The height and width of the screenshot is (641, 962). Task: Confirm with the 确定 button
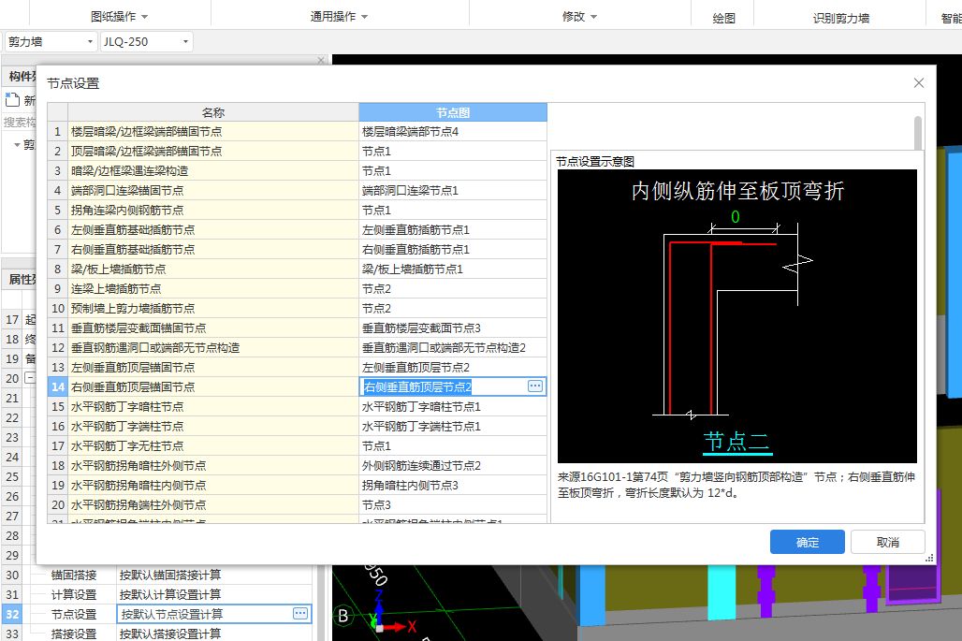808,542
